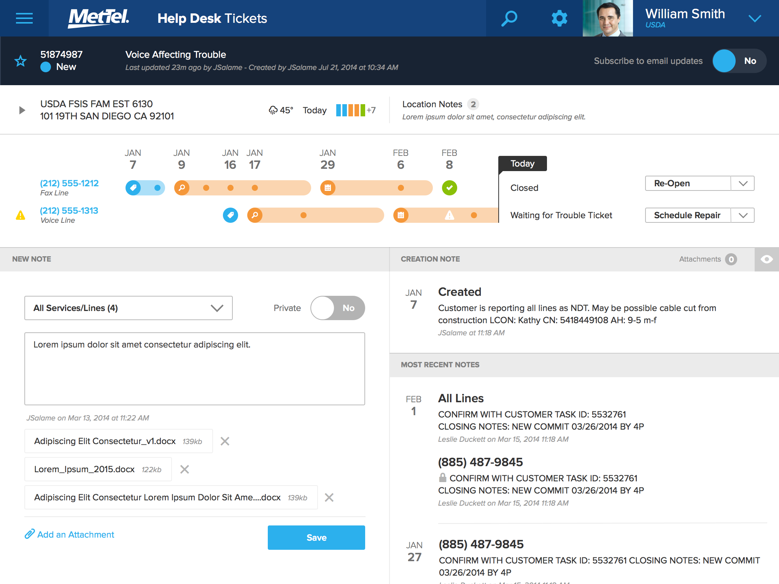The image size is (779, 584).
Task: Remove Adipiscing Elit Consectetur_v1.docx attachment
Action: tap(225, 441)
